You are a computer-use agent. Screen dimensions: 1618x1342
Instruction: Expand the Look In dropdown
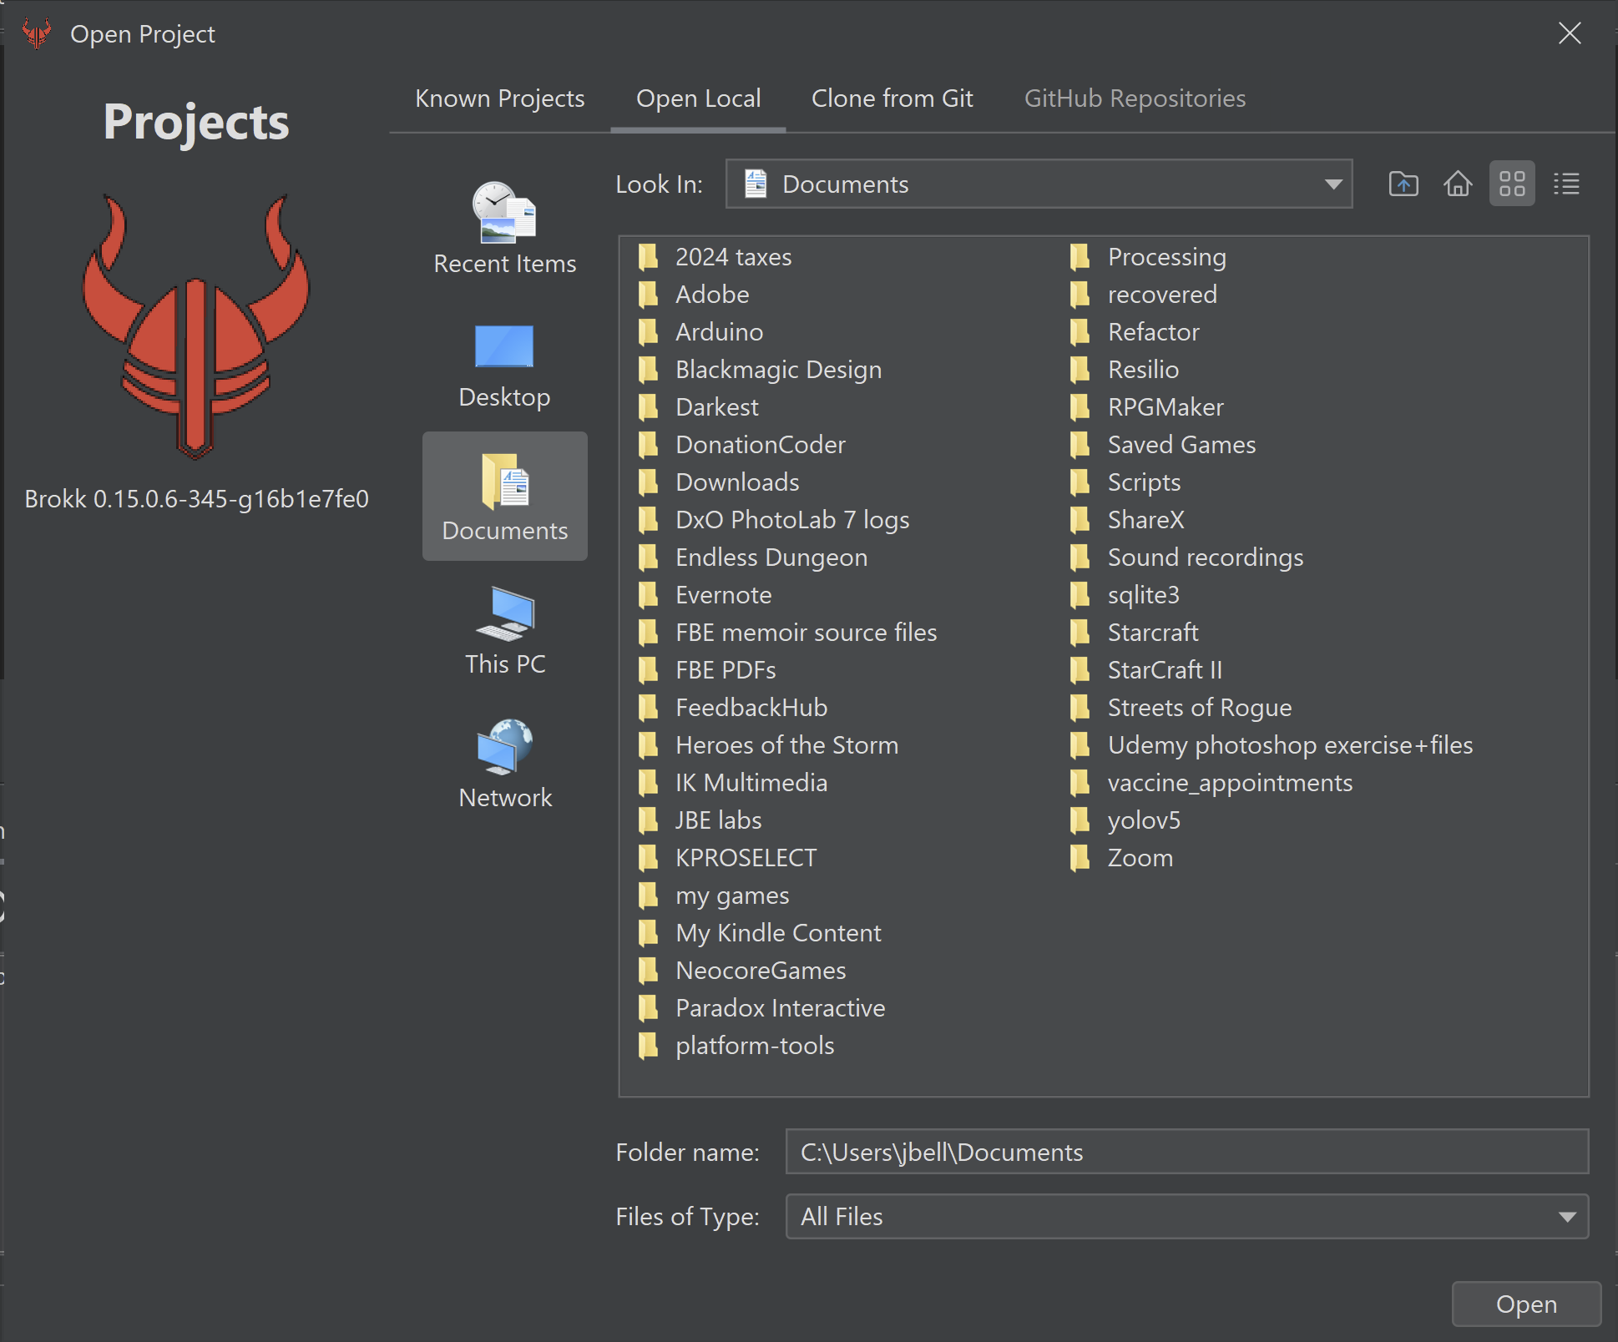[x=1333, y=184]
